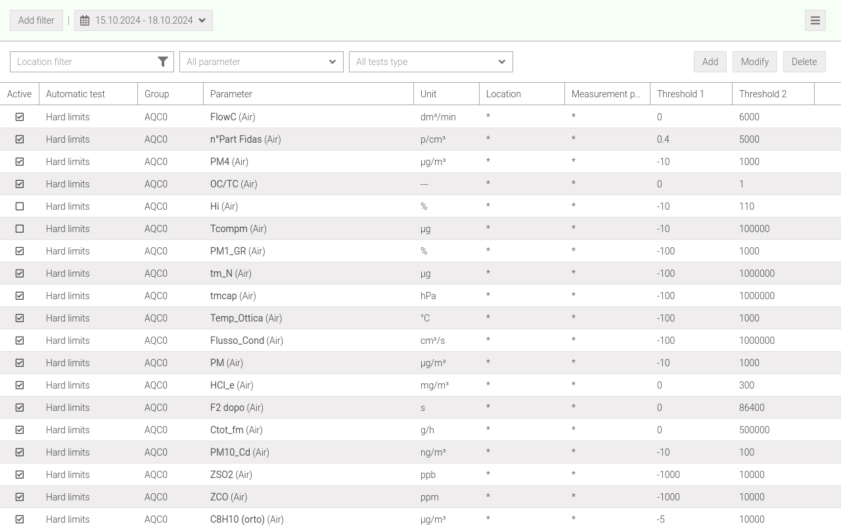
Task: Sort by the Active column header
Action: (20, 94)
